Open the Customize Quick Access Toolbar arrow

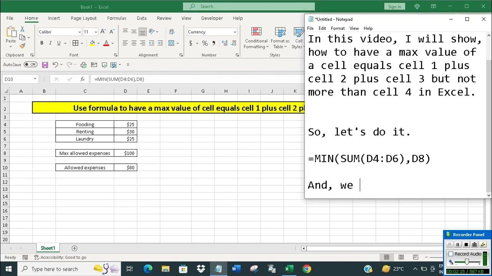(128, 65)
